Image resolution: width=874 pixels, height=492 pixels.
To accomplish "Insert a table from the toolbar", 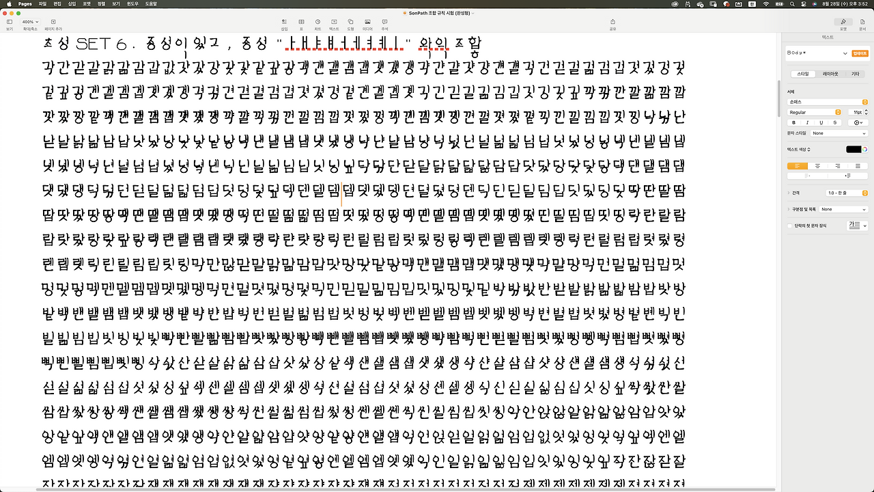I will click(300, 23).
